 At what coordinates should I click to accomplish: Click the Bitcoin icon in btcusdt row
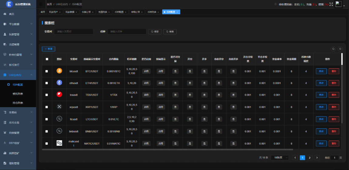click(59, 71)
